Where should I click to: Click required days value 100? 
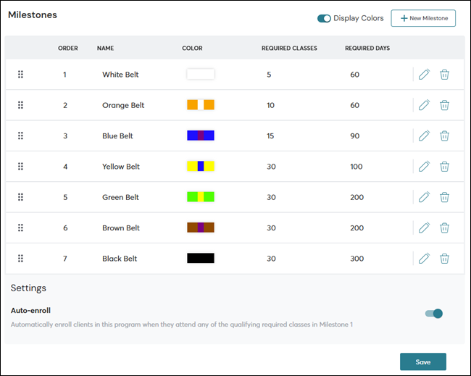click(x=357, y=167)
